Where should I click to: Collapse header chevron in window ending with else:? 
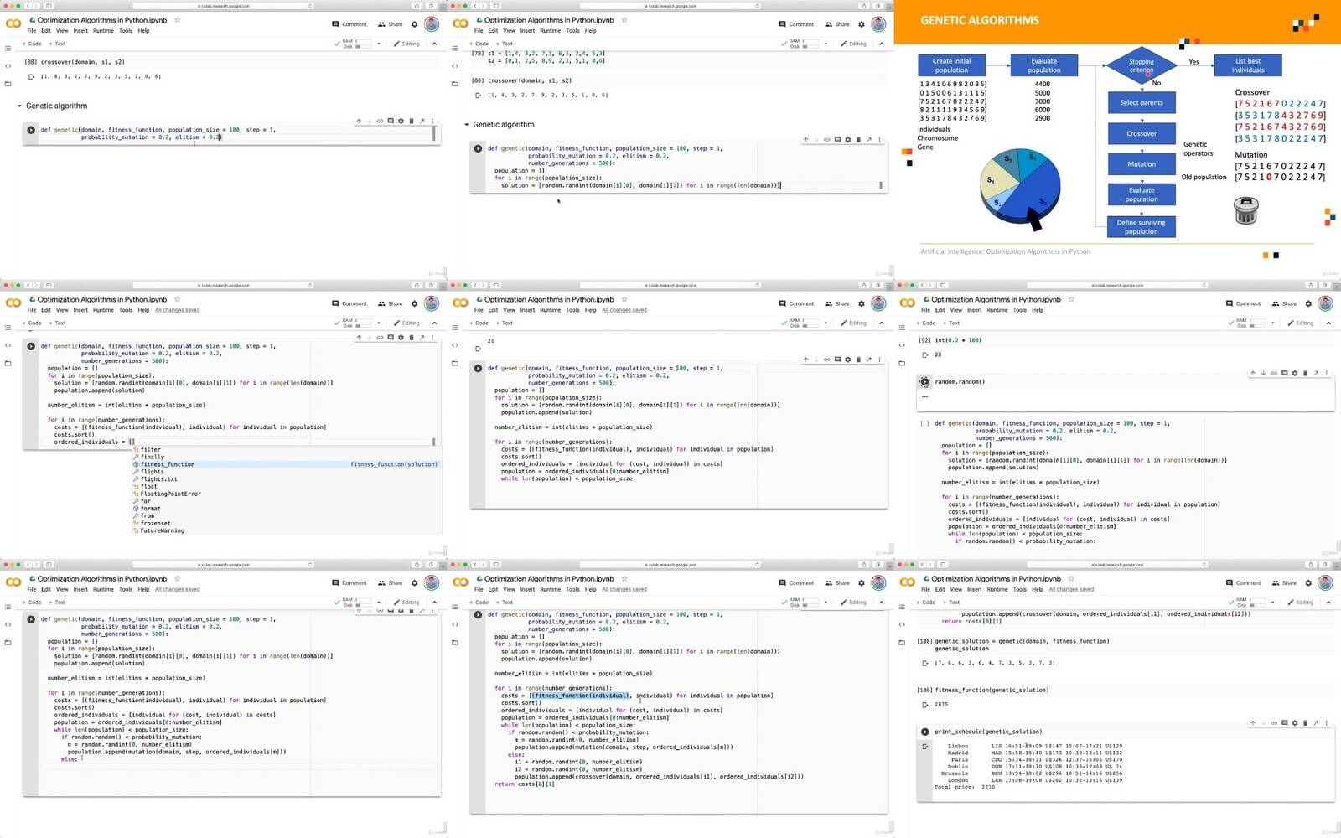[434, 602]
